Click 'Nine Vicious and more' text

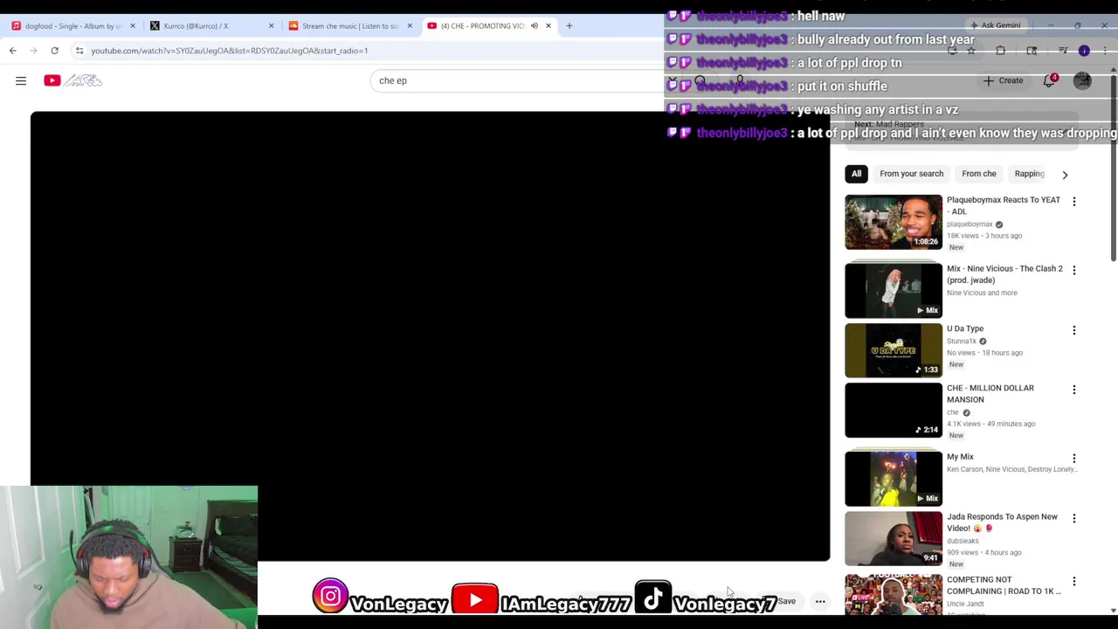click(x=982, y=293)
